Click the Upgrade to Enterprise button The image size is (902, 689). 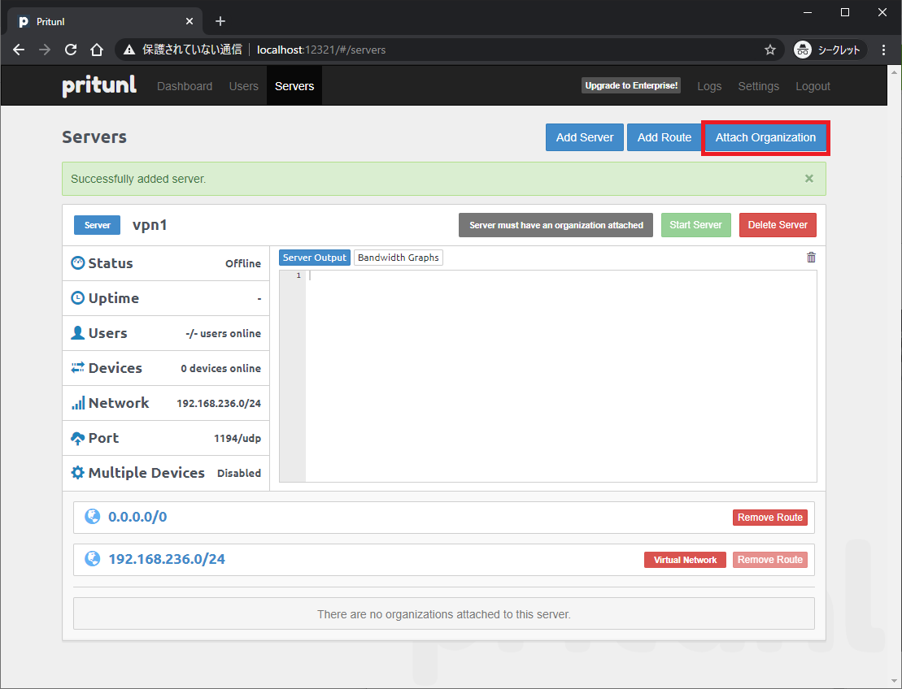pos(631,85)
